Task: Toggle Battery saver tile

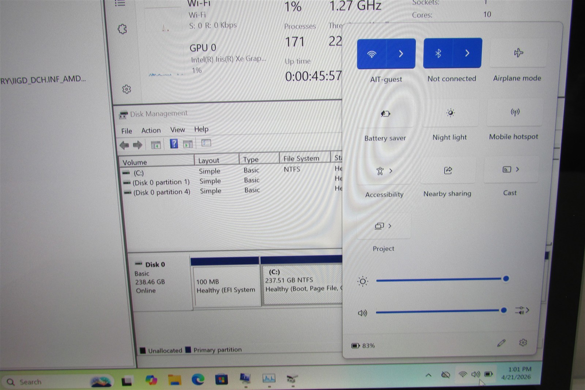Action: pyautogui.click(x=385, y=114)
